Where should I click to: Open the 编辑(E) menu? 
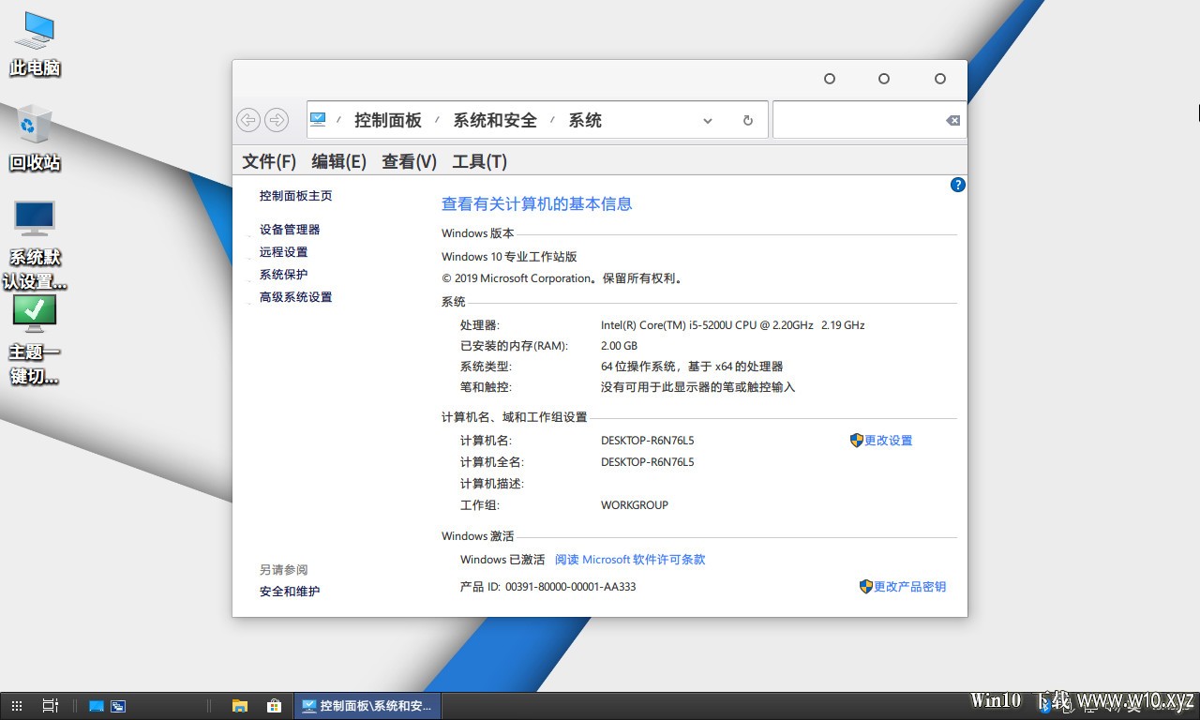click(x=338, y=161)
